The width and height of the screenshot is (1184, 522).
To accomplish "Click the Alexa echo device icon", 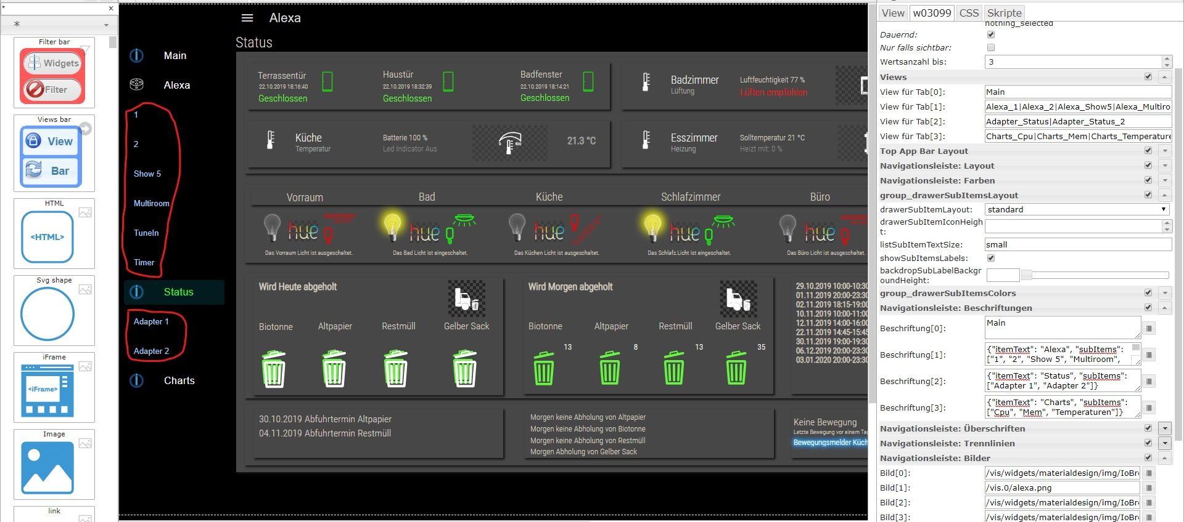I will (x=137, y=84).
